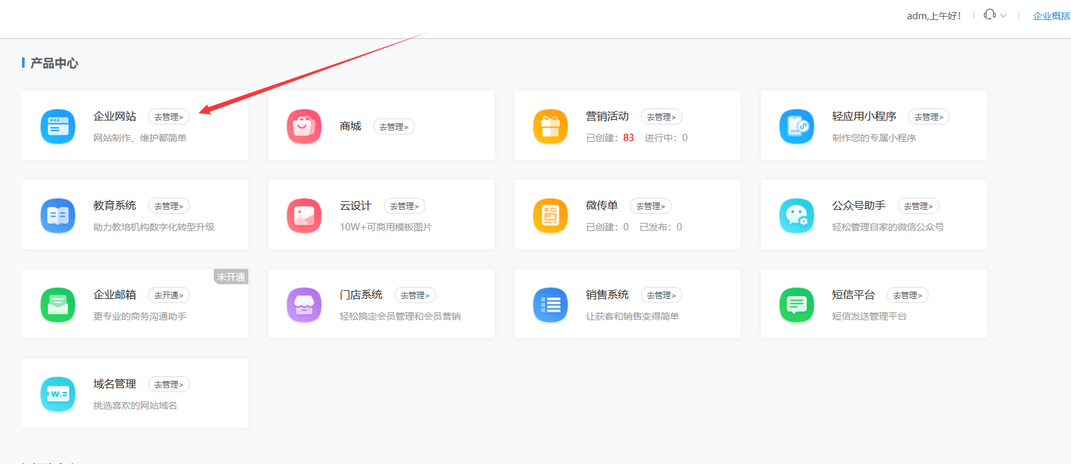The image size is (1071, 464).
Task: Click description 助力教培机构数字化转型升级
Action: pyautogui.click(x=154, y=227)
